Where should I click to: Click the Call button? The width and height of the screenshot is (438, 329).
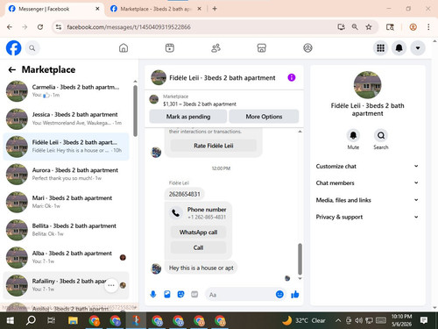[198, 247]
